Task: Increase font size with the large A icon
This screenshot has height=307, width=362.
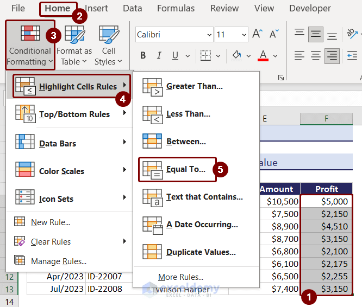Action: 257,34
